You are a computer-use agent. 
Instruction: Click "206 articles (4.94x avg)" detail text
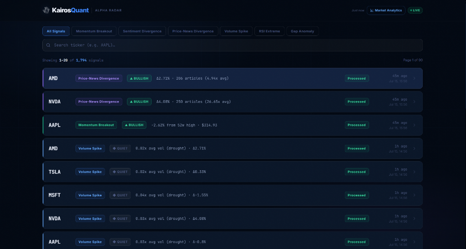pos(203,78)
